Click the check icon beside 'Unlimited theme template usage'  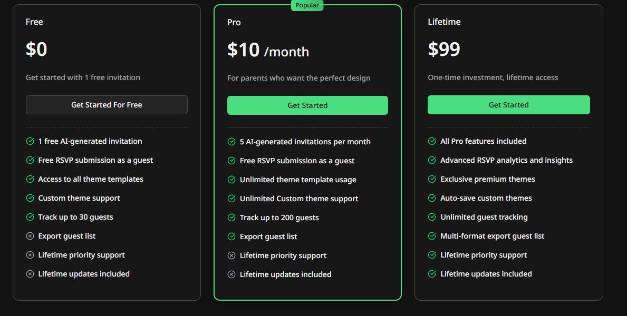point(231,180)
